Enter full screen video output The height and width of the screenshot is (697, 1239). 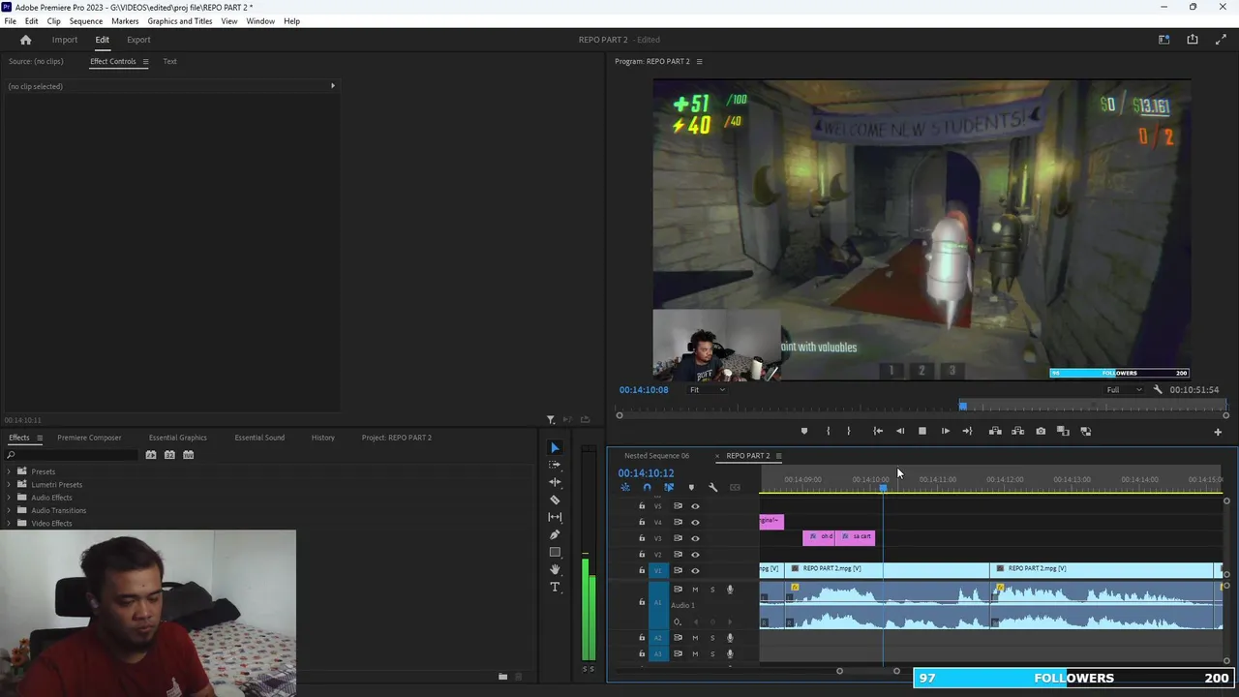(x=1221, y=40)
